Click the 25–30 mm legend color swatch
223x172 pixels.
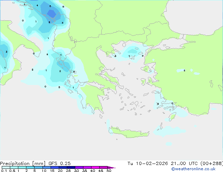pyautogui.click(x=71, y=167)
